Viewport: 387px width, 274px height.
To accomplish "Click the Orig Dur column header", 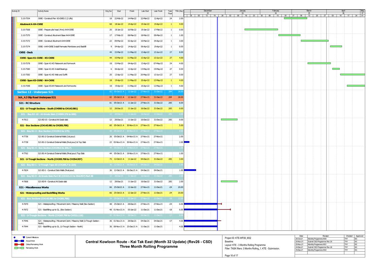I will 108,11.
